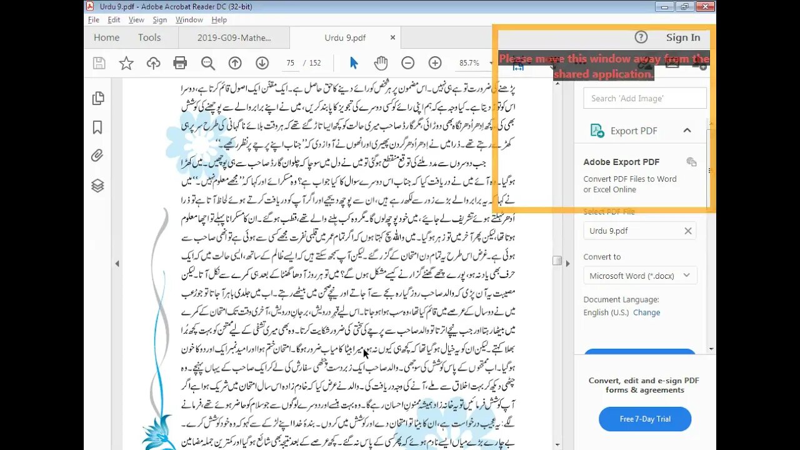Open the find text magnifier

pyautogui.click(x=208, y=63)
